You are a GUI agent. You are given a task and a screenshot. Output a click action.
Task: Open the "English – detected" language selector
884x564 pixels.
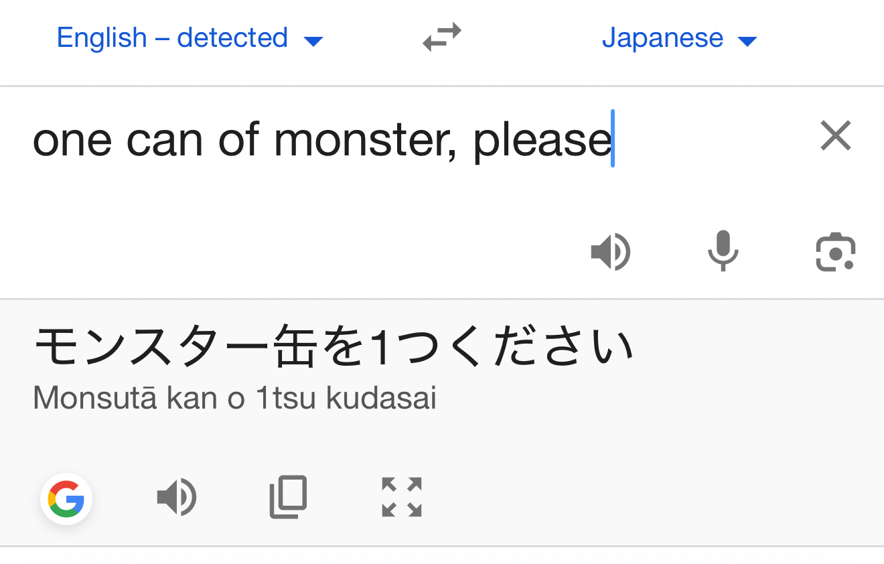172,38
